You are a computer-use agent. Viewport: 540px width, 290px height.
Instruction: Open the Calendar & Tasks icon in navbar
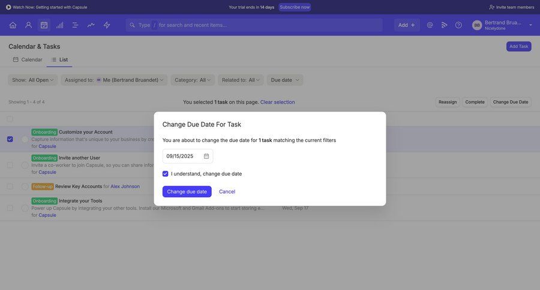(x=44, y=25)
